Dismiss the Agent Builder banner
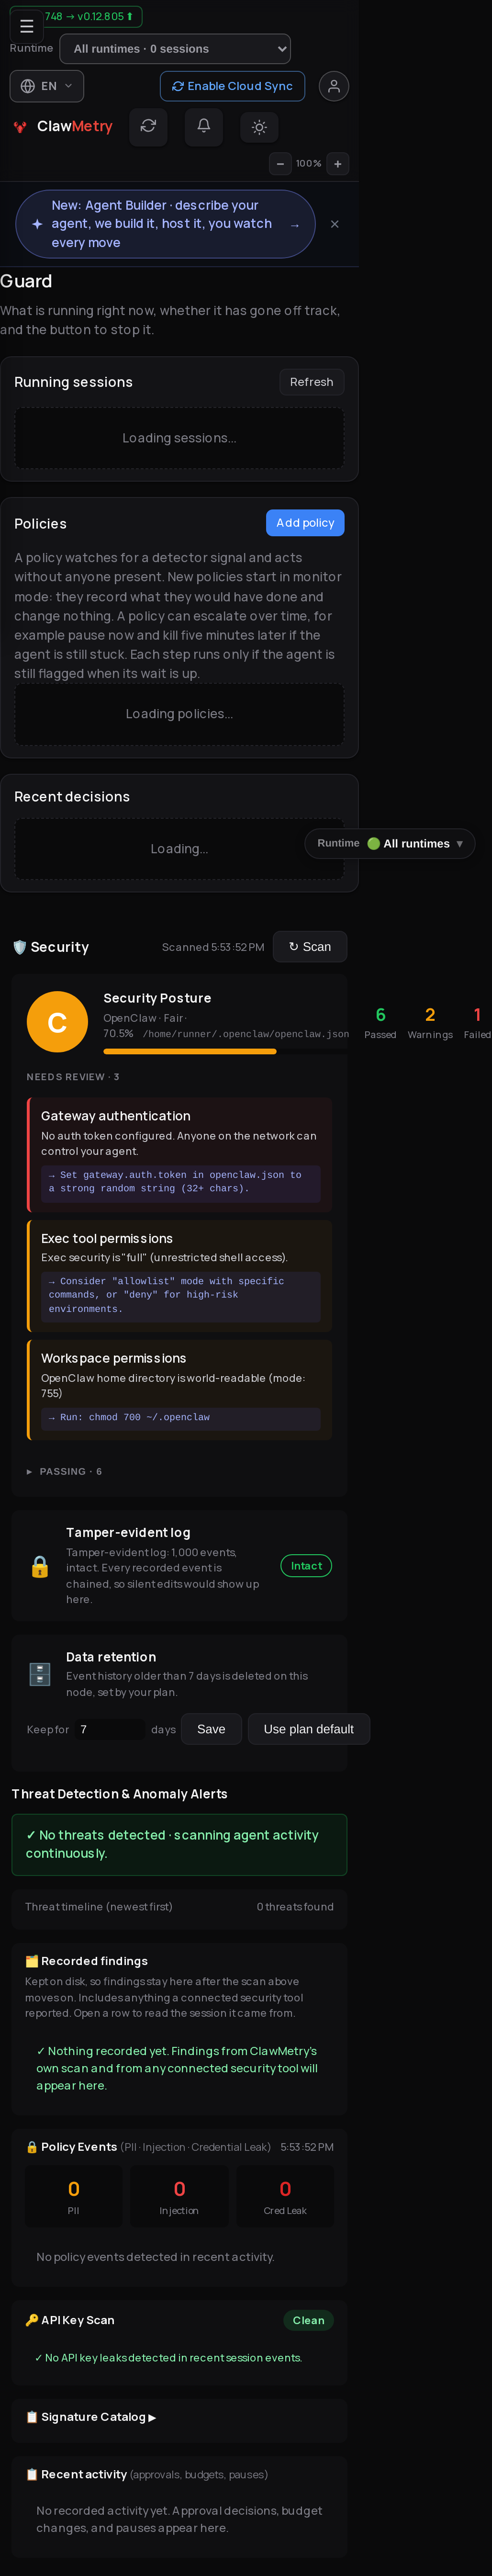 coord(334,224)
